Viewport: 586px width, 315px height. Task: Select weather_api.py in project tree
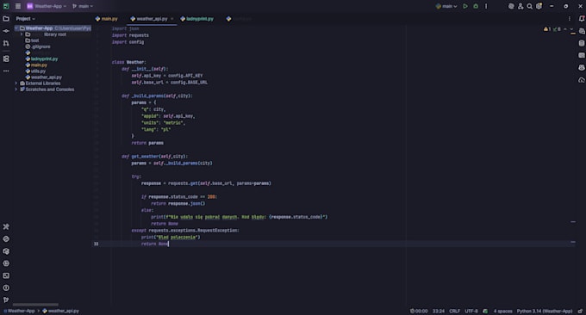44,77
